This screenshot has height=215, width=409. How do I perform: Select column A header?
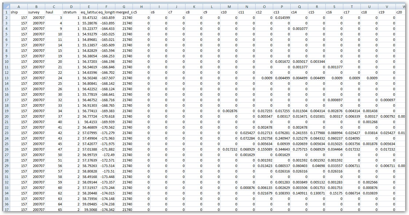click(19, 7)
